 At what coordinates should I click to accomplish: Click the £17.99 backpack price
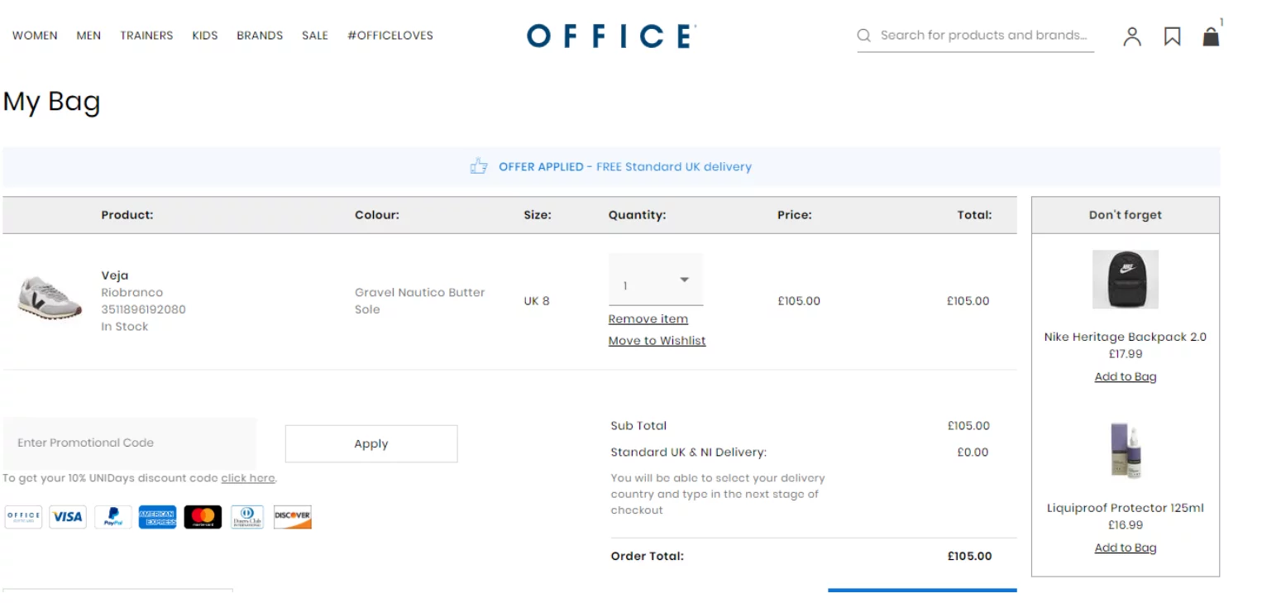point(1126,354)
